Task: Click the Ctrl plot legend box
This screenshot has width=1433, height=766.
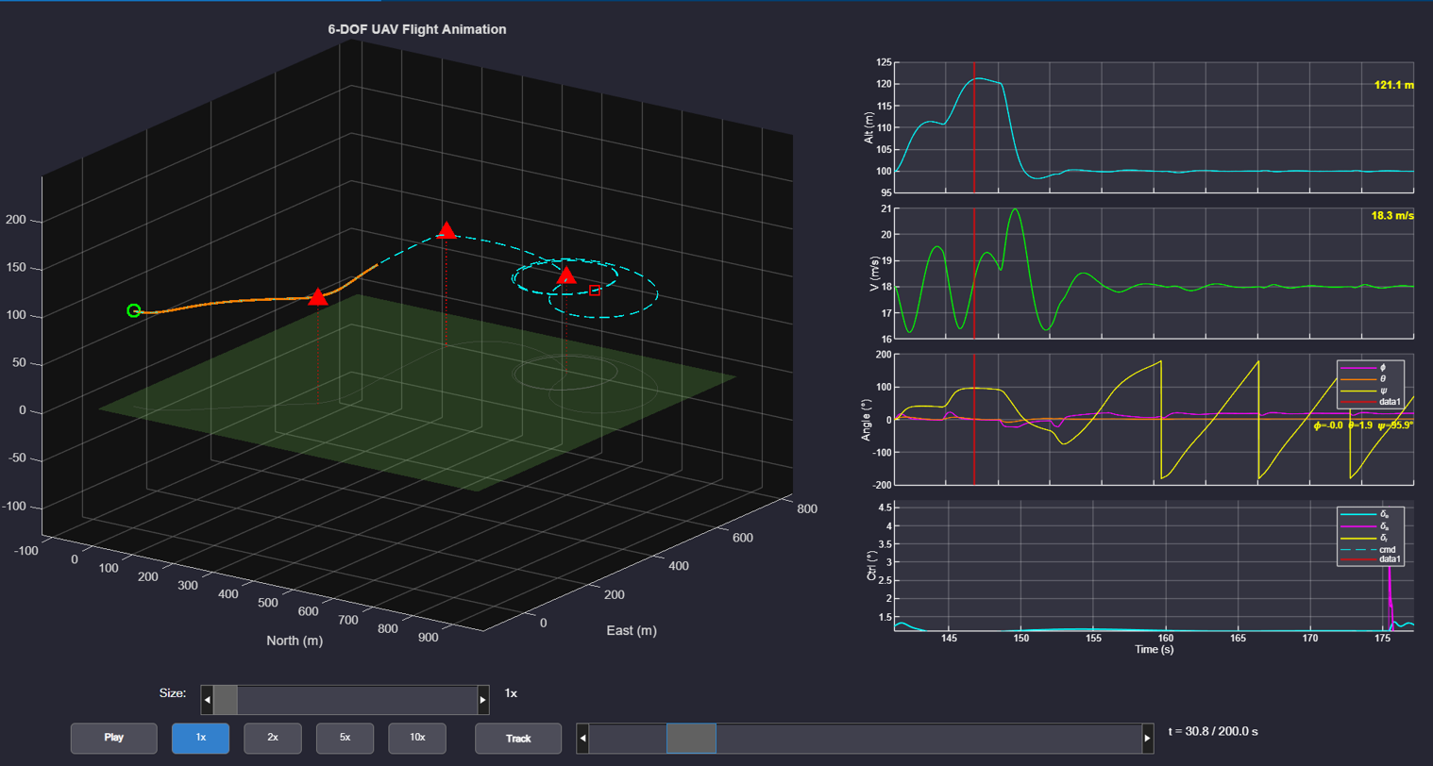Action: [x=1370, y=537]
